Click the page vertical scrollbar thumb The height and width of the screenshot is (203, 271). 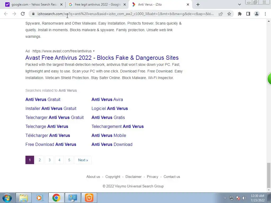click(269, 175)
